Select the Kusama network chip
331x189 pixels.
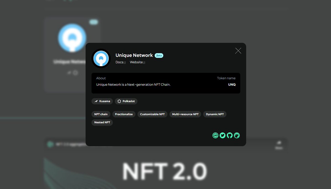click(x=102, y=101)
